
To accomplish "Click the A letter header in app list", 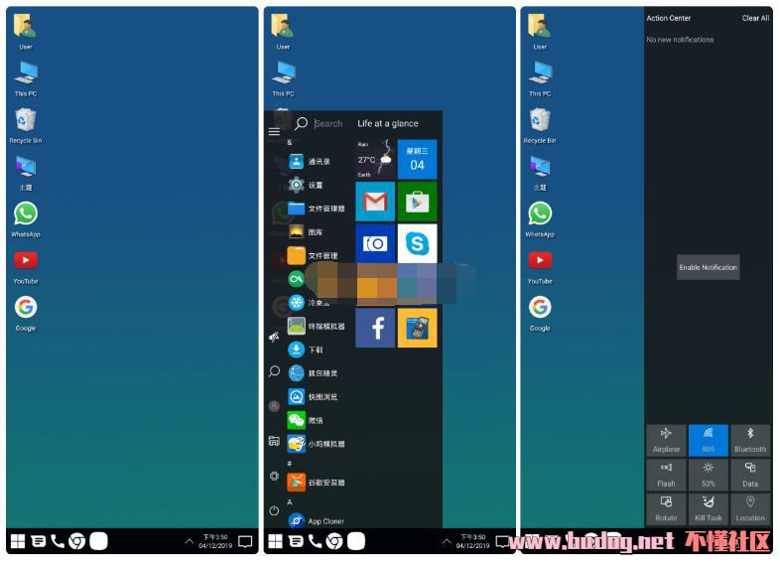I will click(x=290, y=502).
